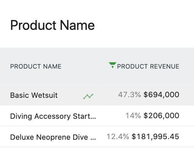Click the 12.4% revenue share value
The image size is (194, 148).
click(118, 137)
